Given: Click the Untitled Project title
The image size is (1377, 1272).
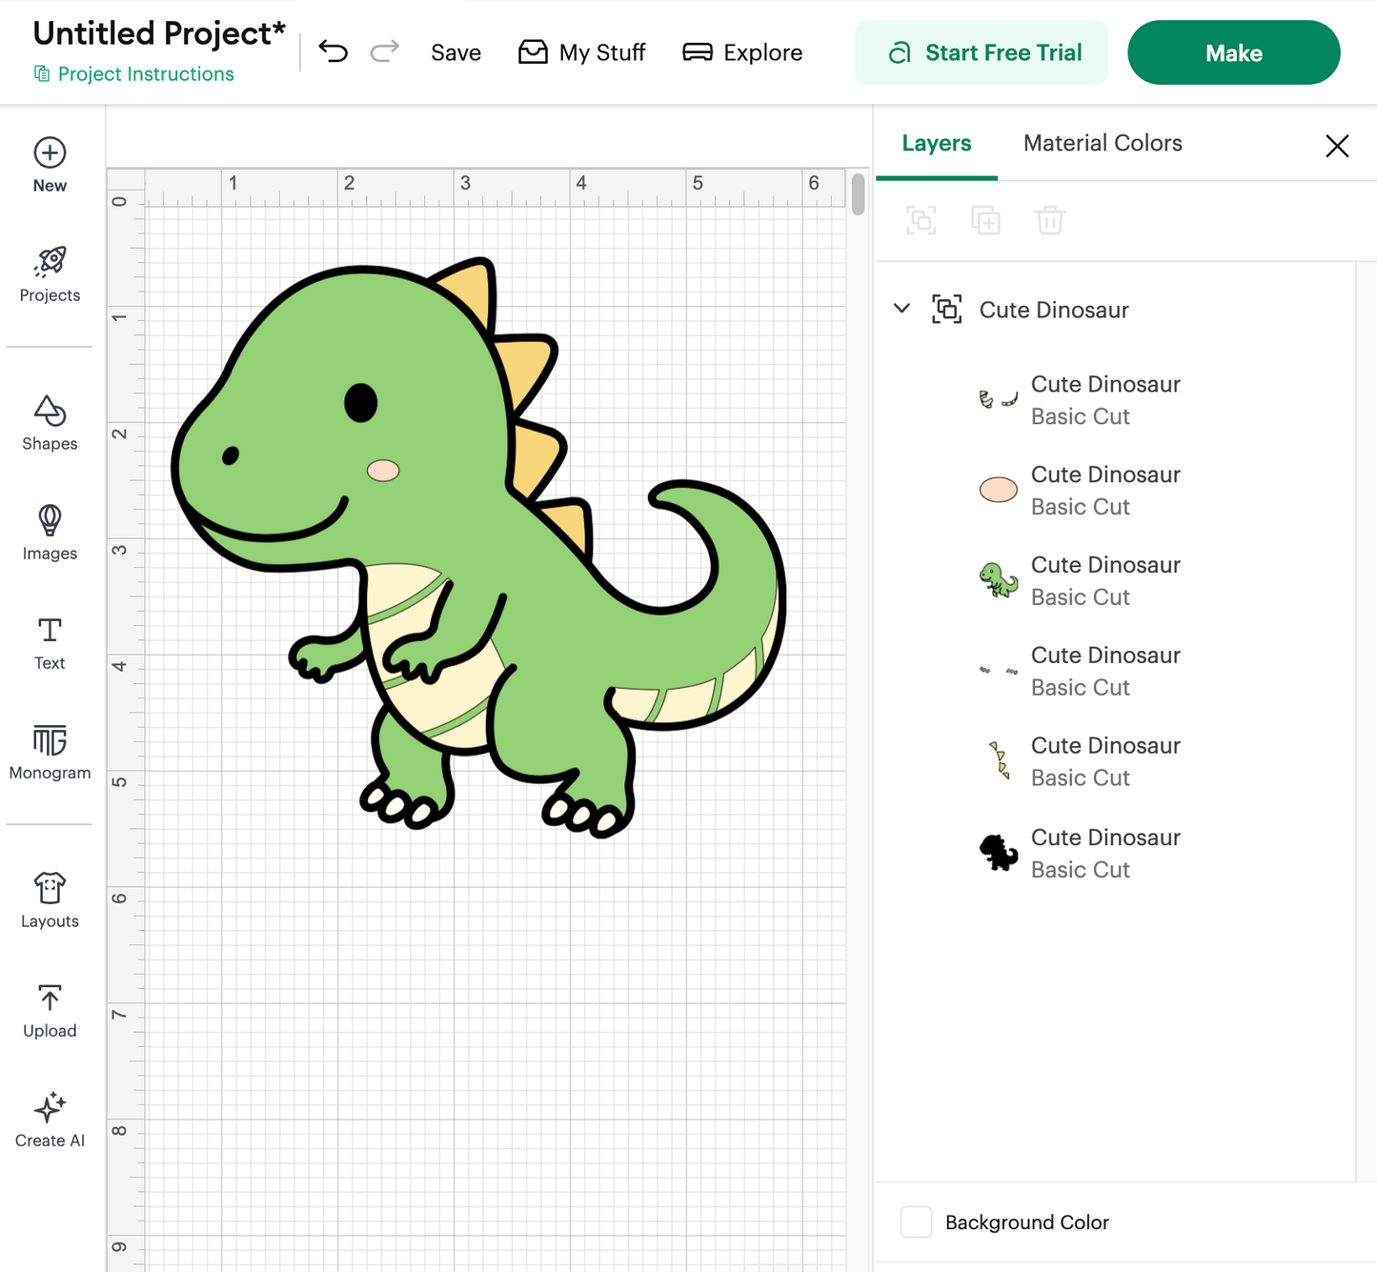Looking at the screenshot, I should pos(159,32).
